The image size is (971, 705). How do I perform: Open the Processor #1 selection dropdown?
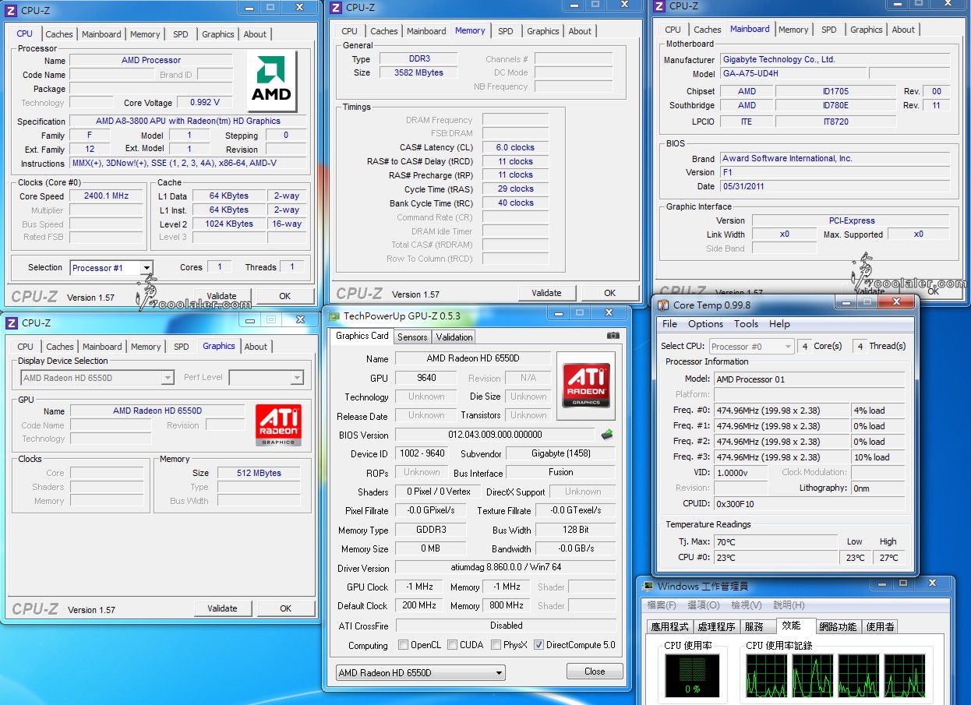click(x=147, y=268)
